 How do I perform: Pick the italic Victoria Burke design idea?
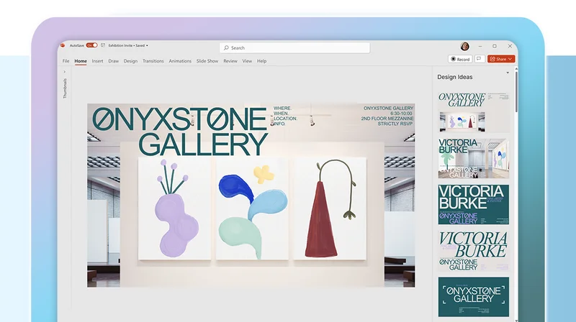[x=474, y=251]
